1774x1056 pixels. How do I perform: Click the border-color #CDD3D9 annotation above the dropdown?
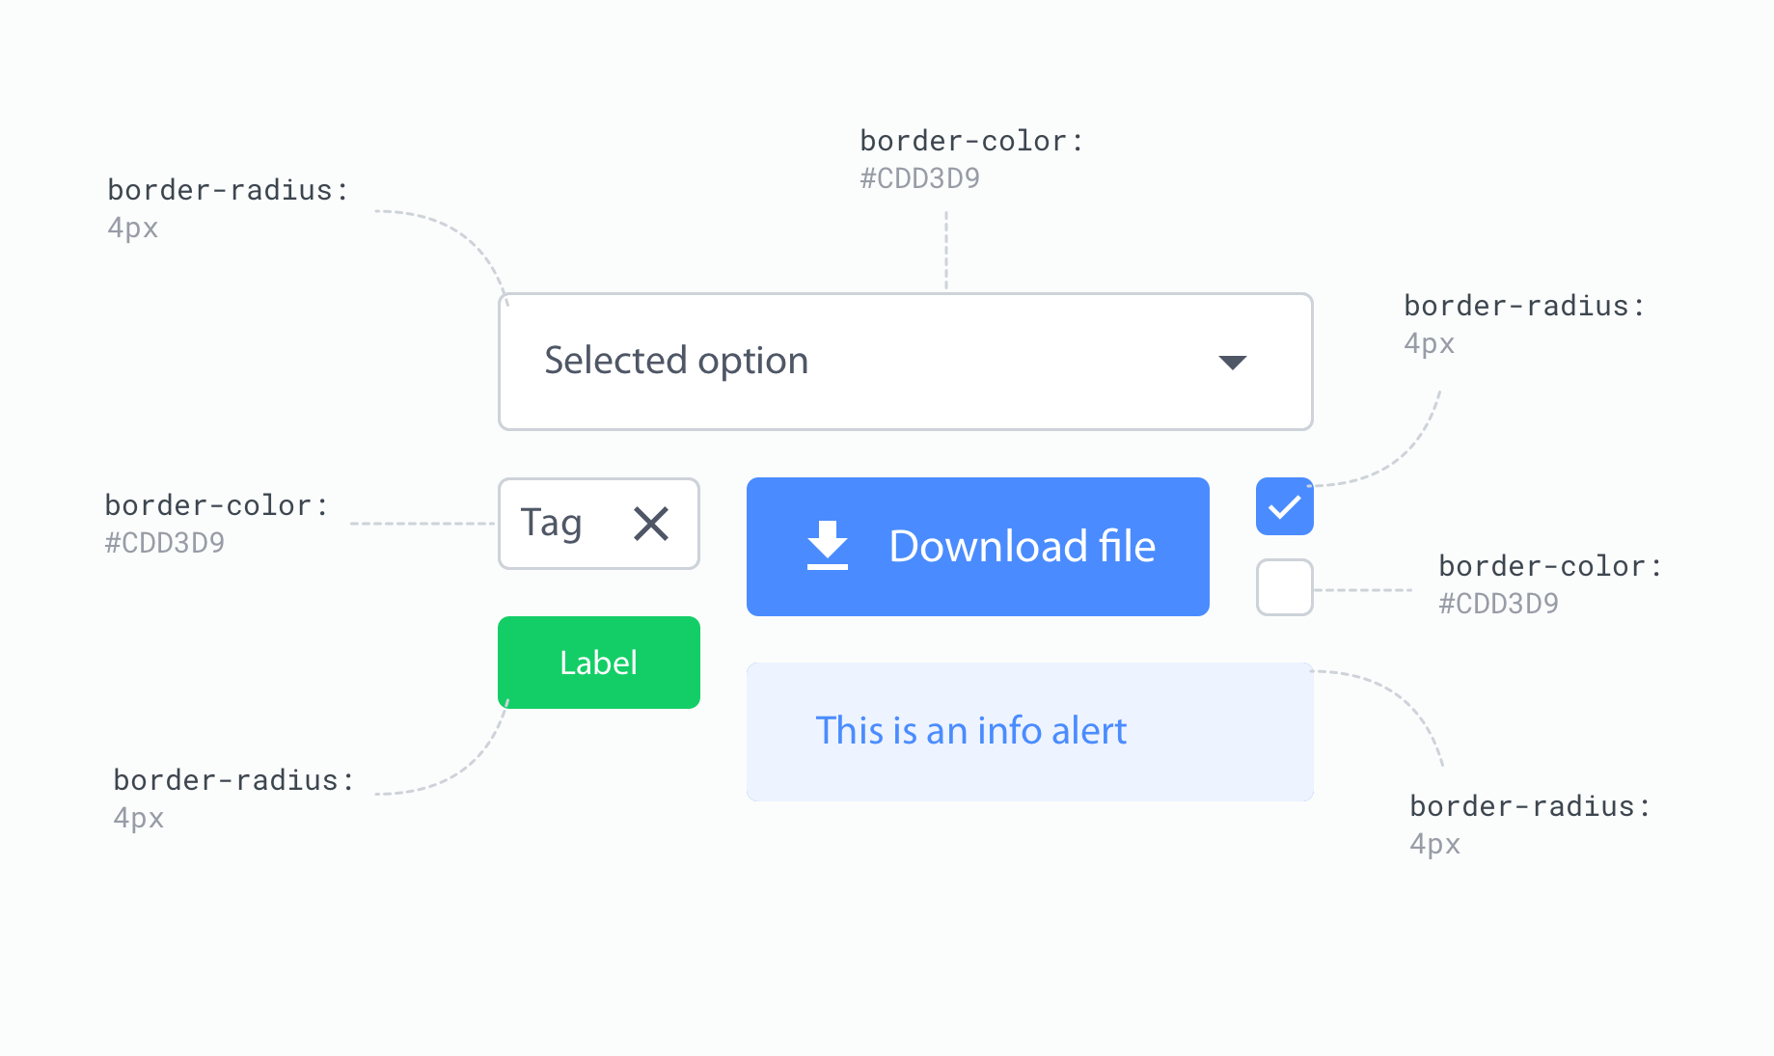pos(968,157)
